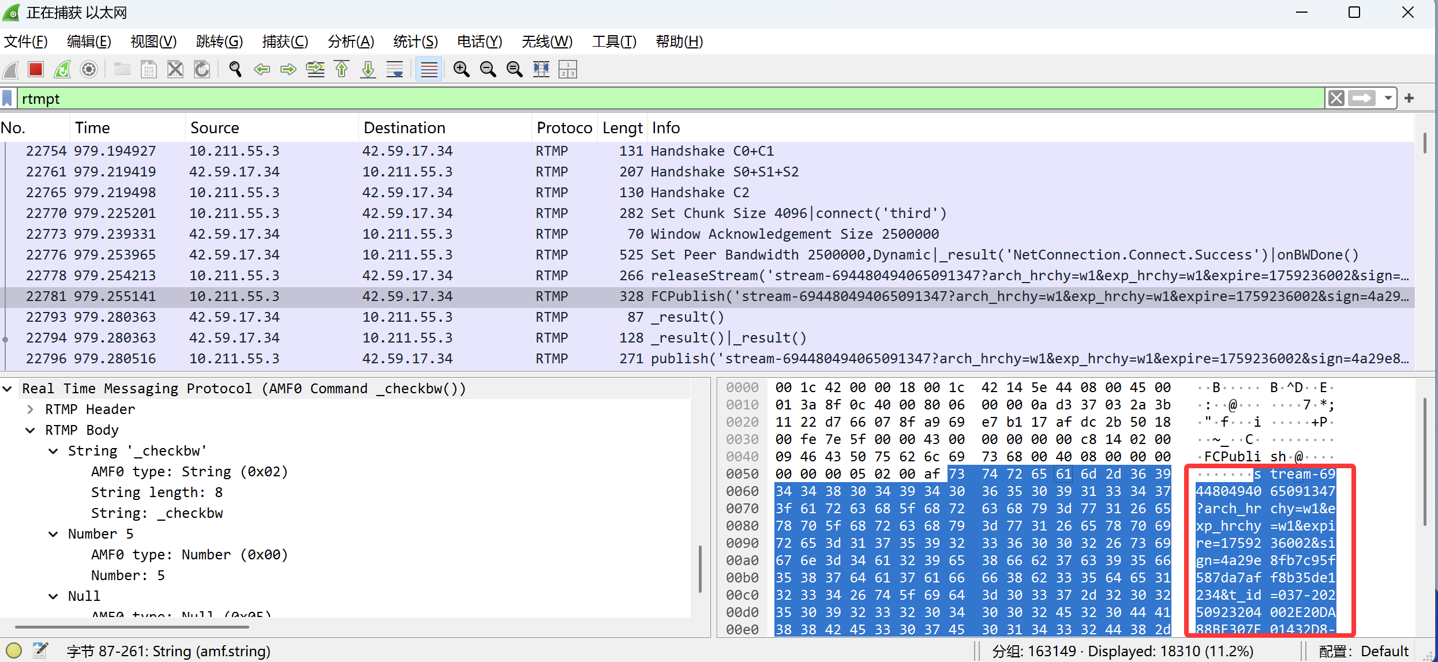1438x662 pixels.
Task: Zoom in the main window text
Action: tap(461, 70)
